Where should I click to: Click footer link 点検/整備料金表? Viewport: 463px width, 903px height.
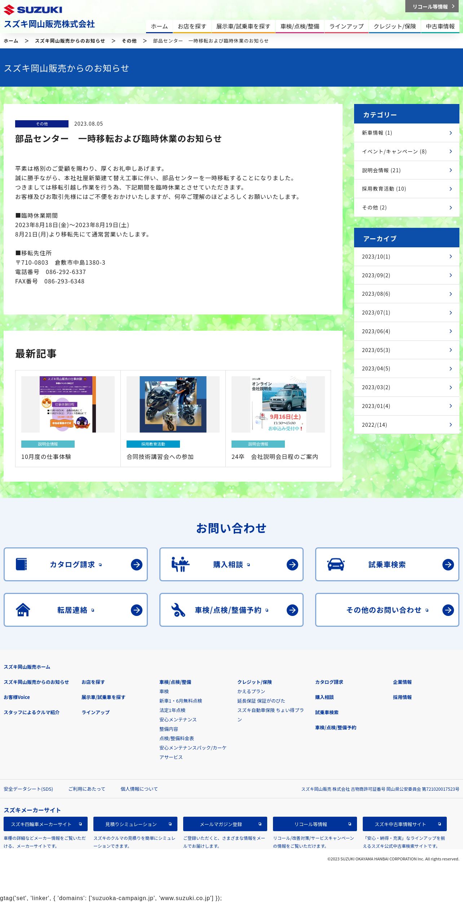coord(177,738)
